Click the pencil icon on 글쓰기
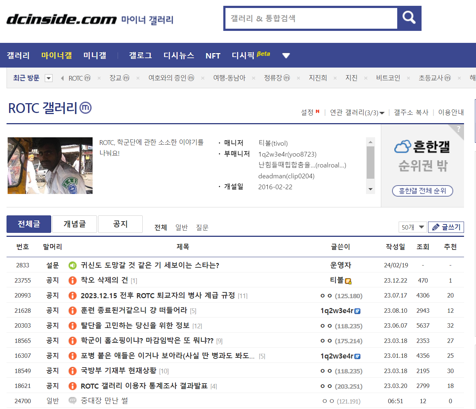Image resolution: width=476 pixels, height=409 pixels. click(x=436, y=227)
